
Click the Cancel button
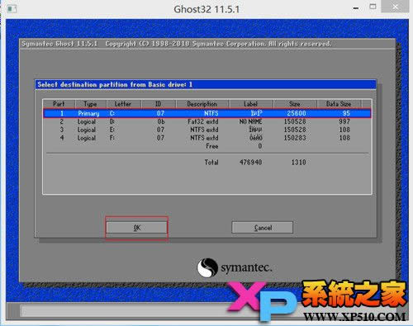click(x=263, y=228)
